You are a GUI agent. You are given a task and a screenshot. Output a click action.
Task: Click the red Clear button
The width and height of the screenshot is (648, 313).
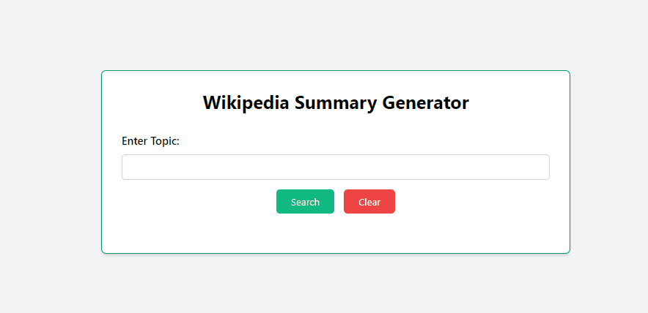coord(369,202)
